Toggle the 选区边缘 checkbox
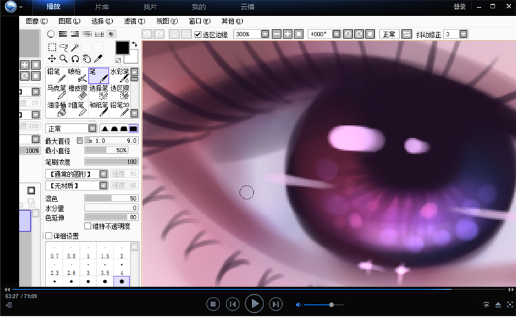Screen dimensions: 516x319 tap(197, 34)
